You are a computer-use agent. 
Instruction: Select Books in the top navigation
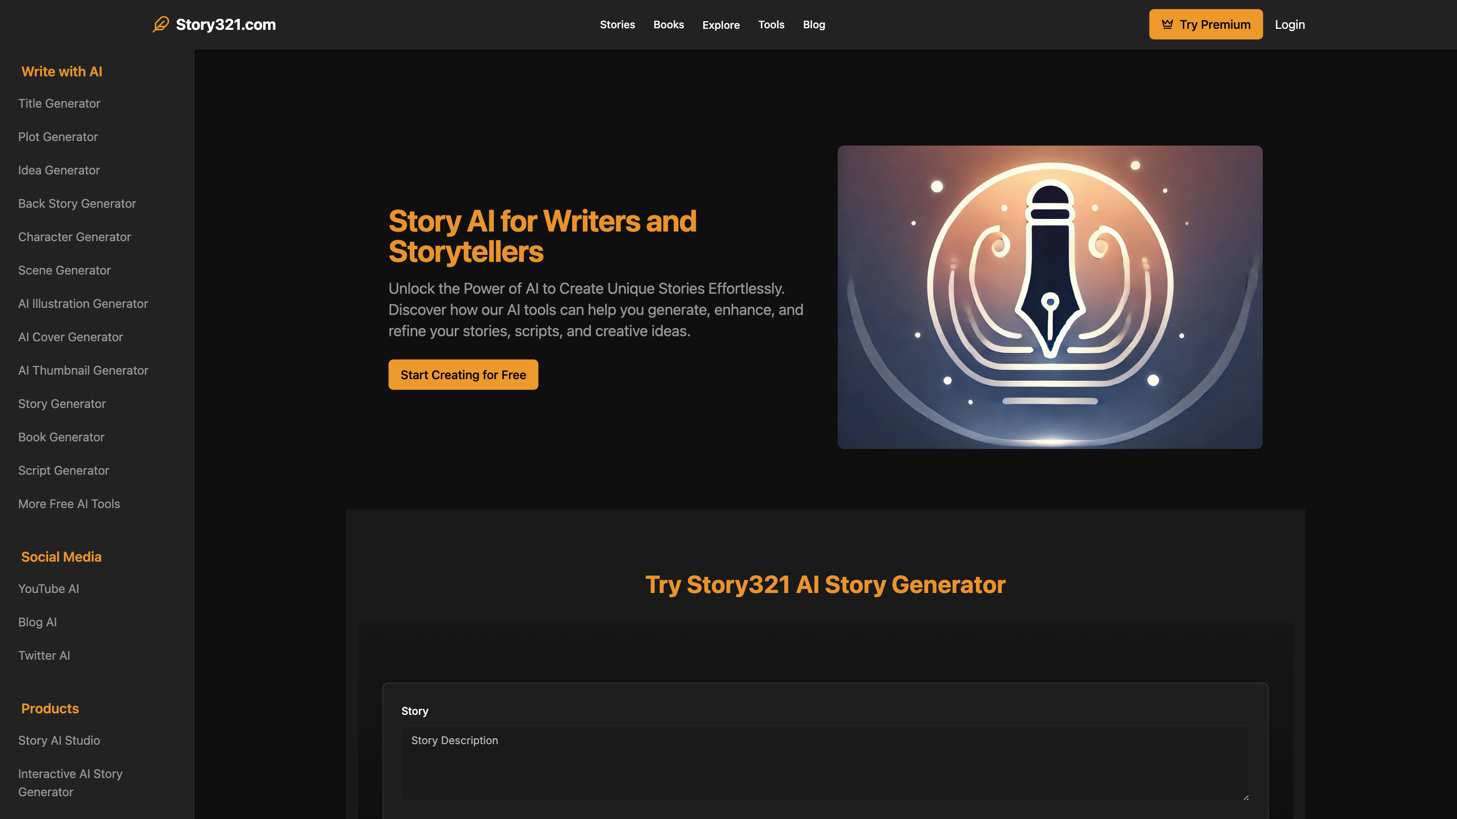point(668,24)
